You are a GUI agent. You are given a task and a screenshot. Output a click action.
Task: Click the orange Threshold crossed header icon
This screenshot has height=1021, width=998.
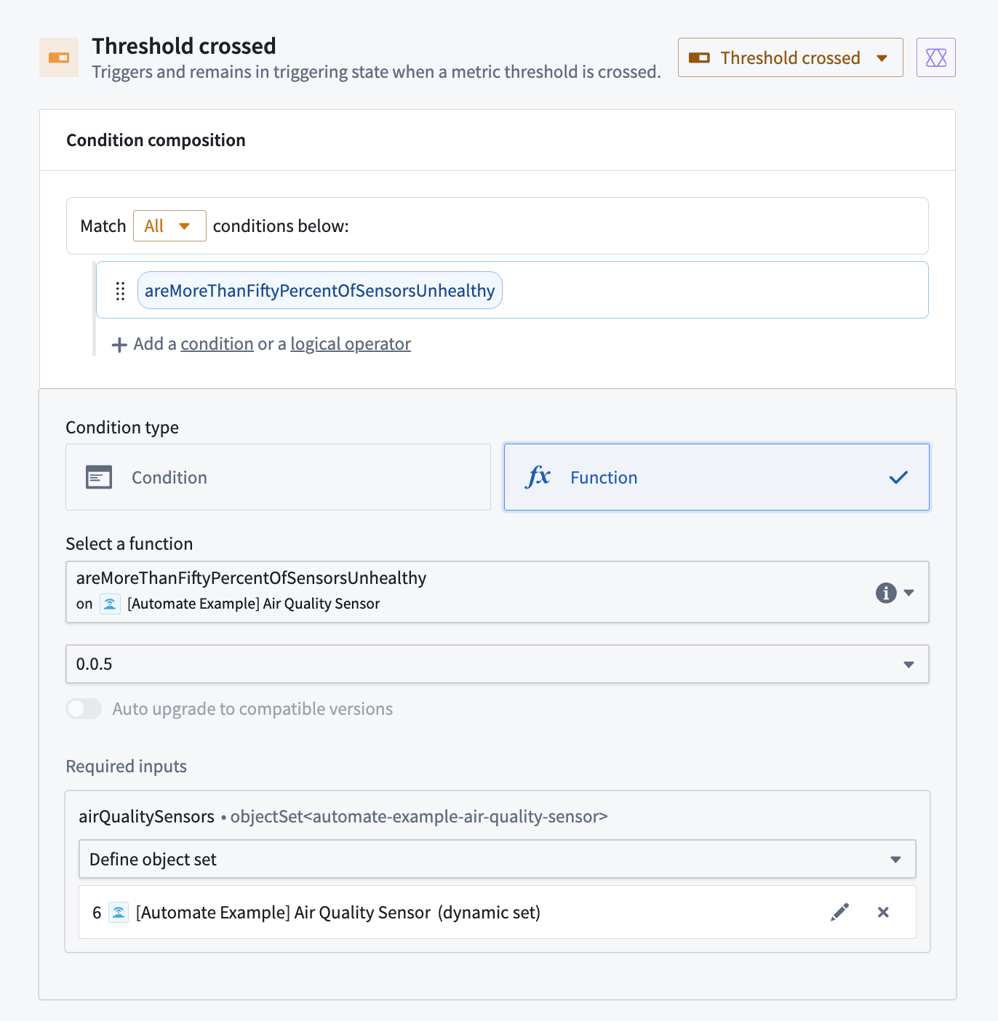click(59, 57)
